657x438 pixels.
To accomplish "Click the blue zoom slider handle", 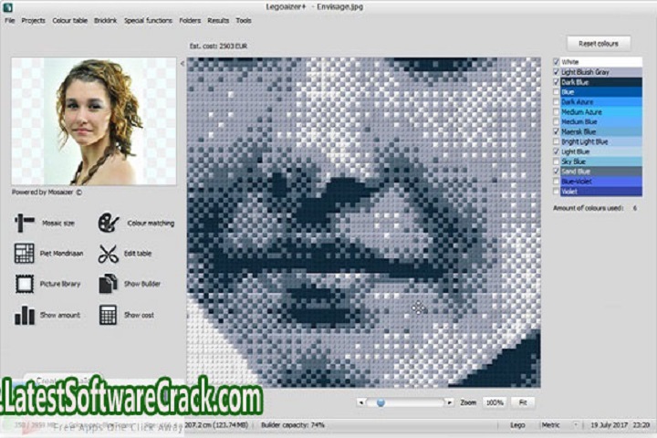I will 381,402.
